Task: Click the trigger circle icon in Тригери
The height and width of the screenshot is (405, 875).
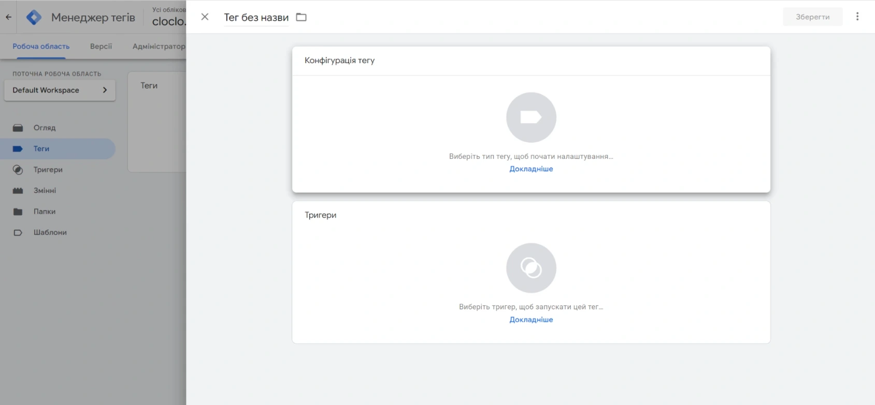Action: [x=531, y=268]
